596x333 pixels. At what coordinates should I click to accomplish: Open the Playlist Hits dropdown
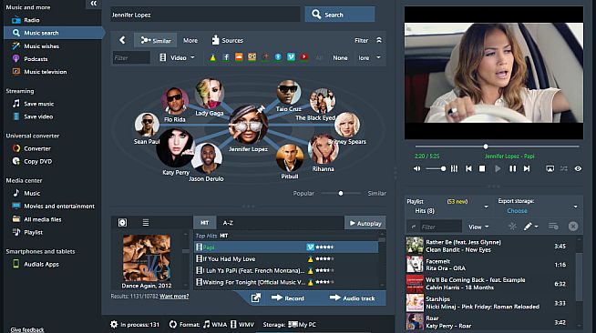(486, 207)
